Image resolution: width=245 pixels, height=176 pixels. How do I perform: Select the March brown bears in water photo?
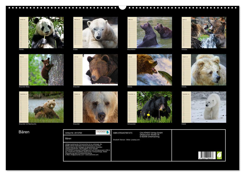[x=154, y=32]
